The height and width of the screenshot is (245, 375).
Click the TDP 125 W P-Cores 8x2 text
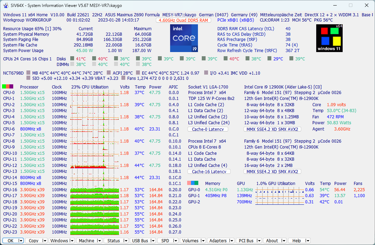211,99
